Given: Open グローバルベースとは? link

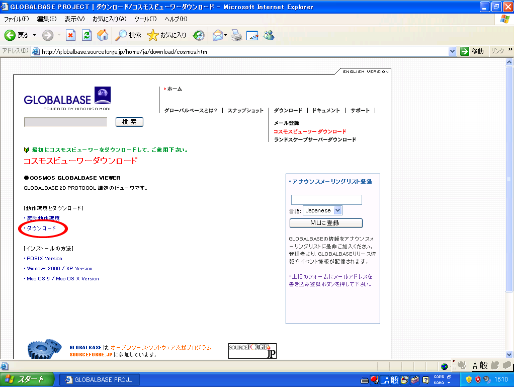Looking at the screenshot, I should (191, 111).
